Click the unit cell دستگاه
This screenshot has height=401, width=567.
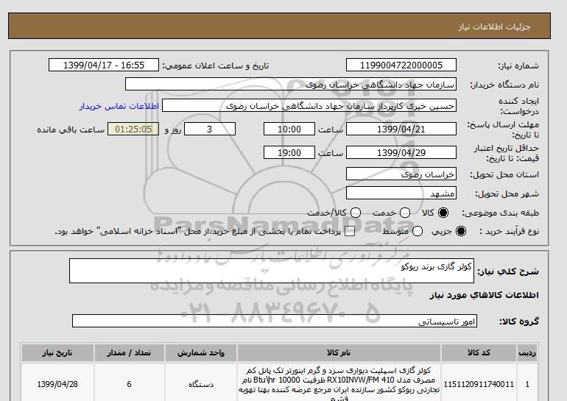(201, 384)
